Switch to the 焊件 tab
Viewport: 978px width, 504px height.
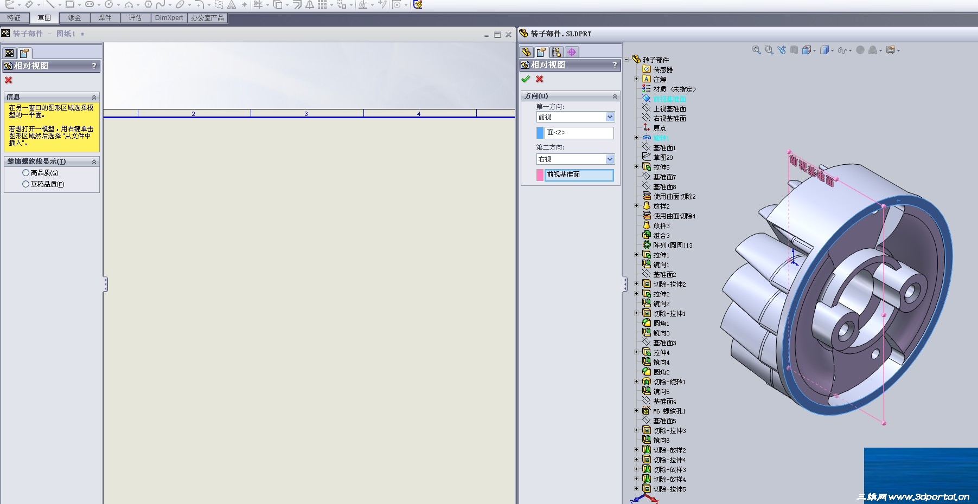105,18
